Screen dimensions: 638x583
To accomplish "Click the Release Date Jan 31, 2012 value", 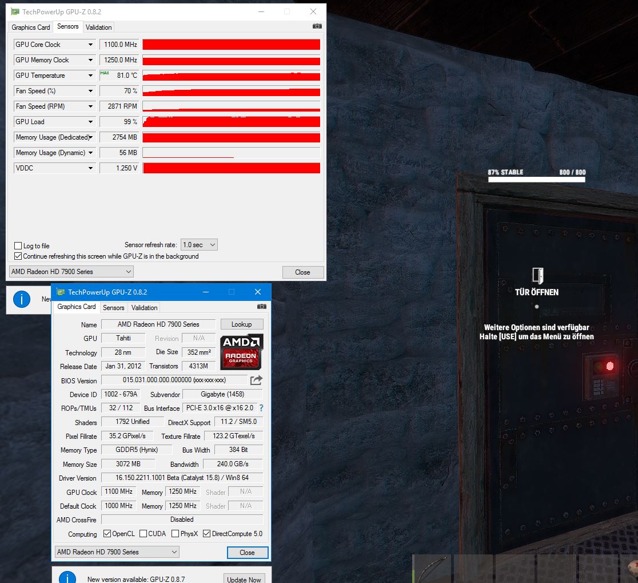I will 123,366.
